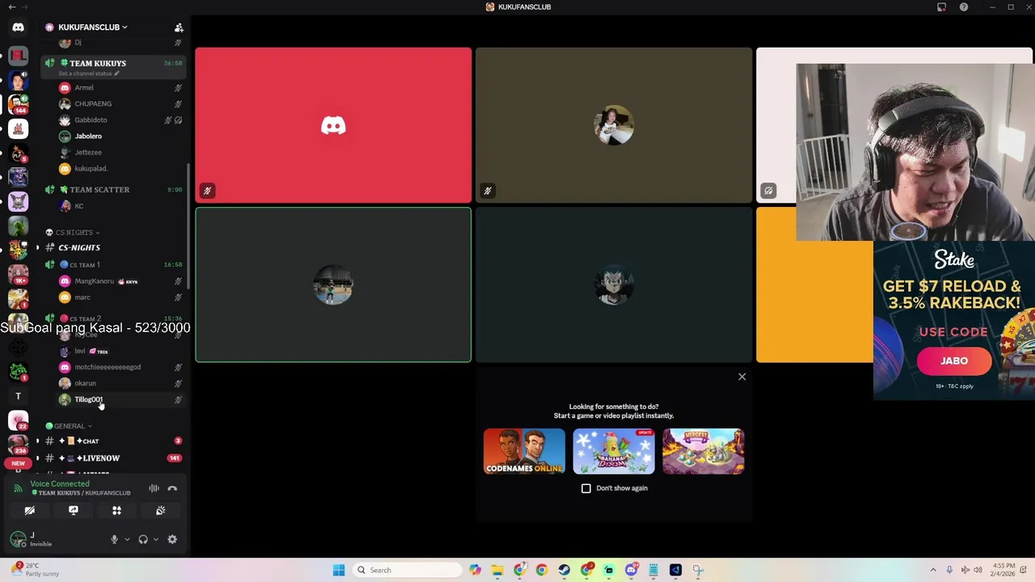Viewport: 1035px width, 582px height.
Task: Open the LIVENOW text channel
Action: point(113,458)
